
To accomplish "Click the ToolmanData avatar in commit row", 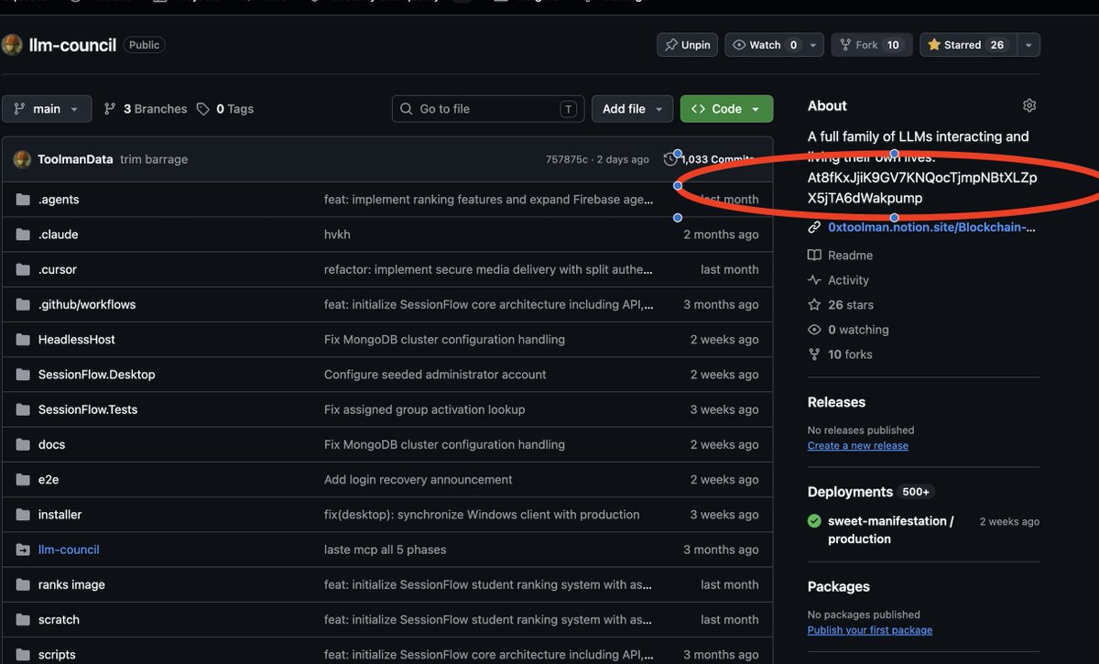I will (22, 159).
